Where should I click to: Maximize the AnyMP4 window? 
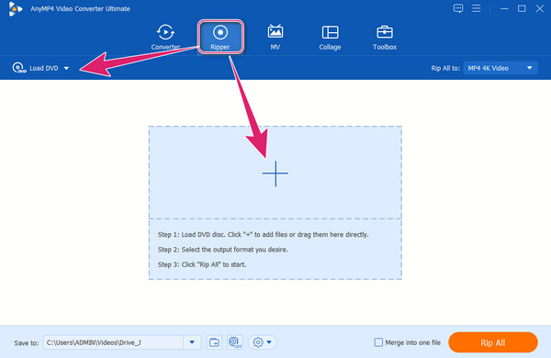click(522, 8)
